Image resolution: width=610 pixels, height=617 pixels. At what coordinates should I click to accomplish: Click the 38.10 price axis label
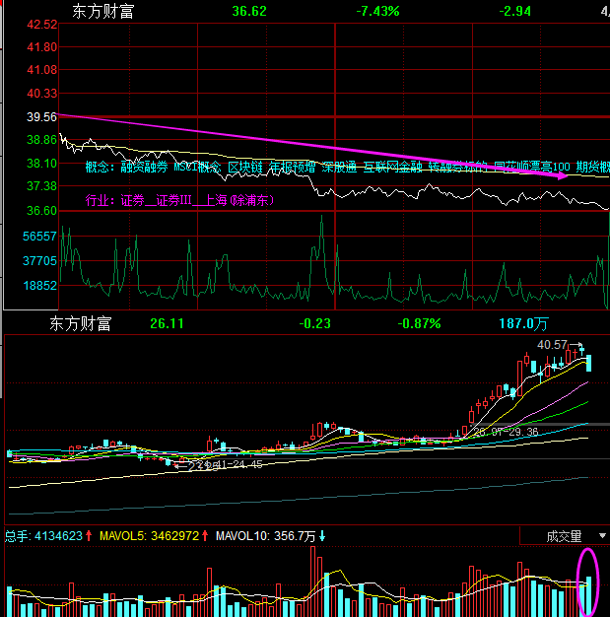click(x=41, y=164)
